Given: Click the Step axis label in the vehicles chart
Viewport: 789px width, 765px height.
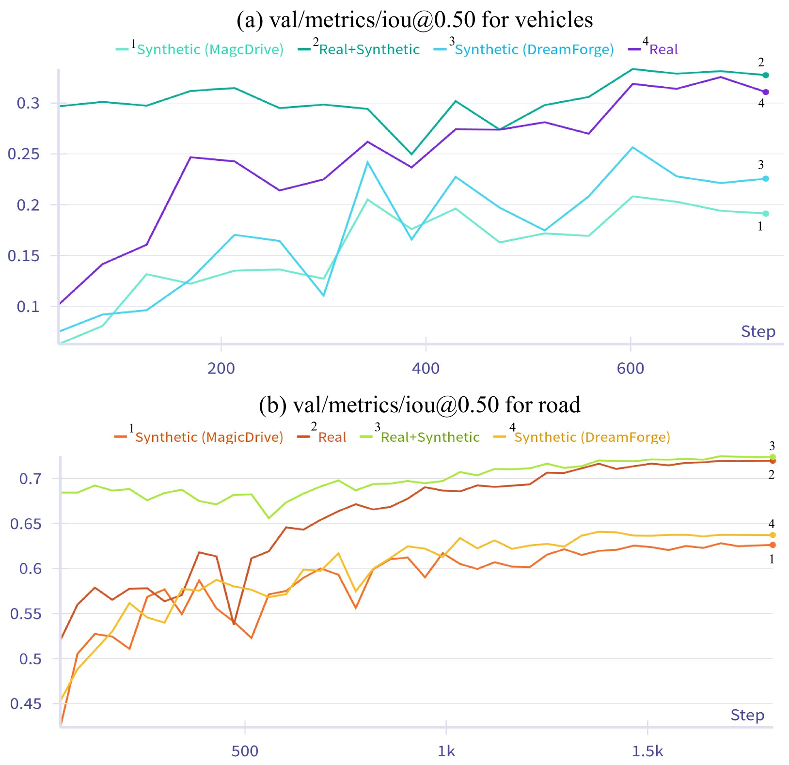Looking at the screenshot, I should pyautogui.click(x=758, y=331).
